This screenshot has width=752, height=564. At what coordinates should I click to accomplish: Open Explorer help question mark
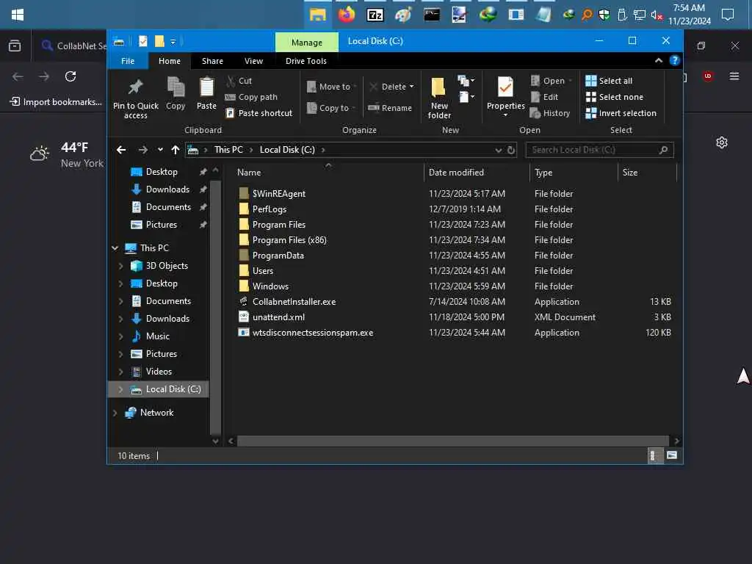point(674,60)
